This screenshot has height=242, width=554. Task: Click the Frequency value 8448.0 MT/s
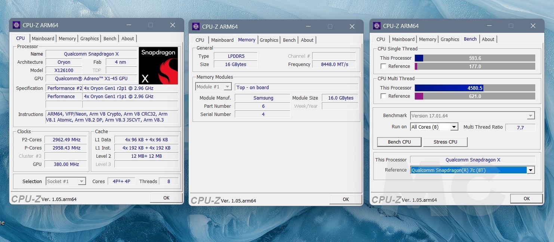coord(335,64)
